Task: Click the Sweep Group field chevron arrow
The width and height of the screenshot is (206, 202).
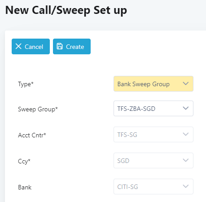Action: tap(186, 108)
